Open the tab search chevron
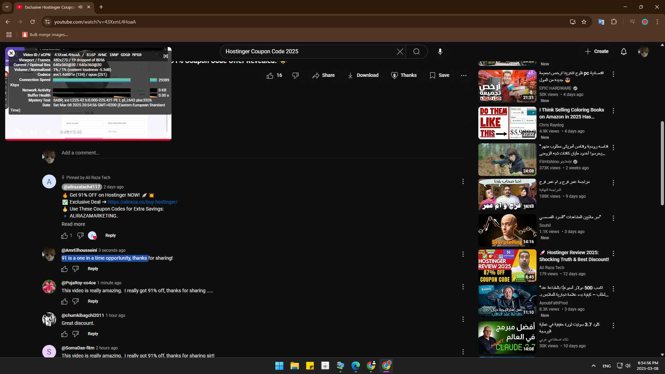The width and height of the screenshot is (665, 374). 7,7
